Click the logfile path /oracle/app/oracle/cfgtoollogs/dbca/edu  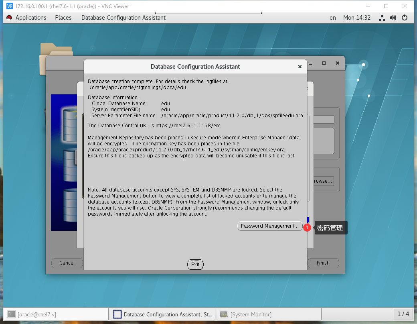tap(138, 88)
